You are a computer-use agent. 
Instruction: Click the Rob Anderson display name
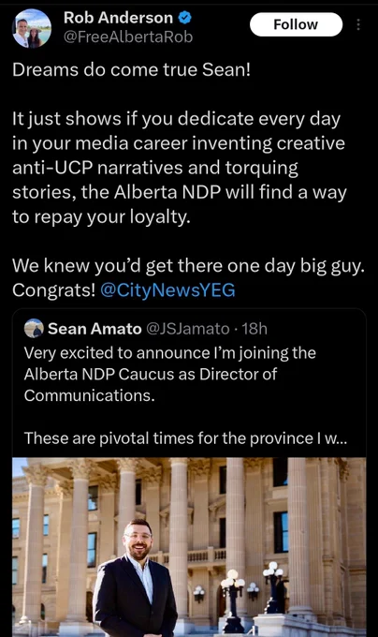[119, 18]
